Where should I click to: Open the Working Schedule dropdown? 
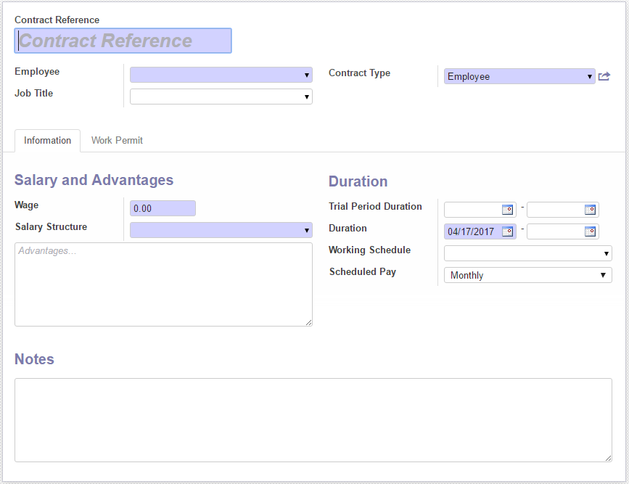pyautogui.click(x=528, y=253)
